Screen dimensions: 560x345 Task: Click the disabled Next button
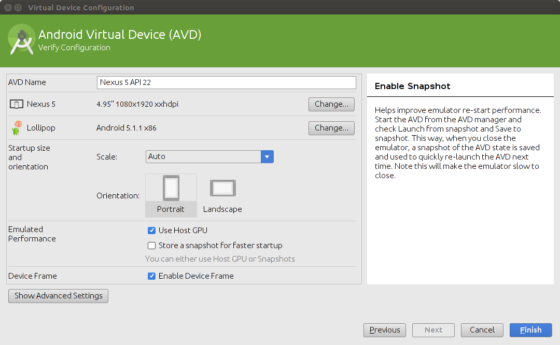433,330
